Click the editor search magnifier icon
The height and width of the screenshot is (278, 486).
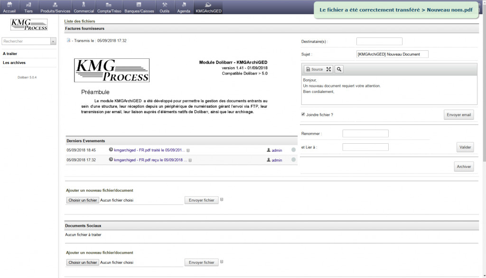(x=339, y=69)
